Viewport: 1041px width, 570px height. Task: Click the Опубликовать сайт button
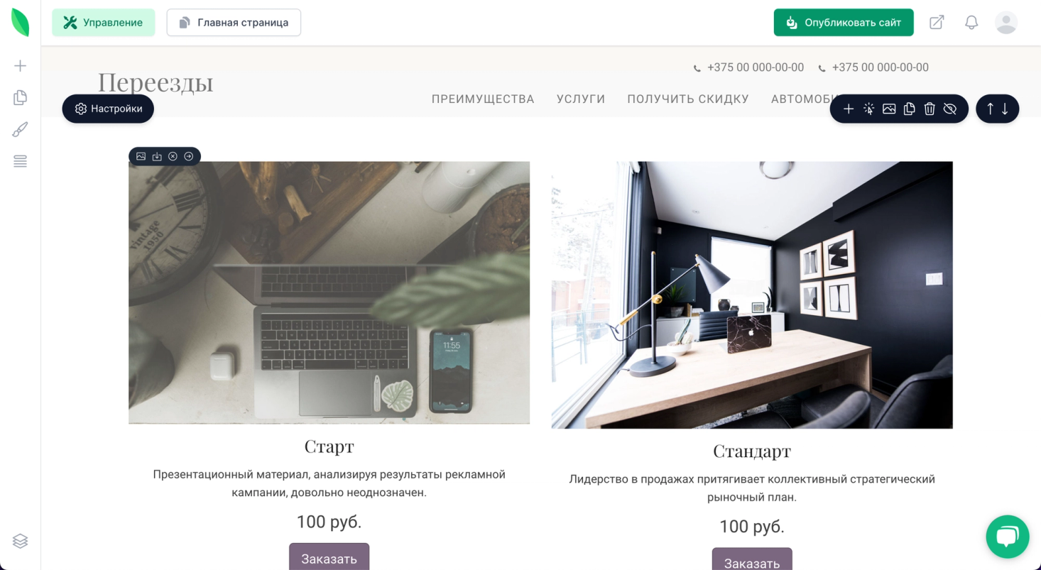click(x=844, y=23)
